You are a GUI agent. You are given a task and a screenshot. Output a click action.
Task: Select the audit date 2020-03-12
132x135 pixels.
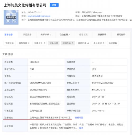(x=98, y=111)
